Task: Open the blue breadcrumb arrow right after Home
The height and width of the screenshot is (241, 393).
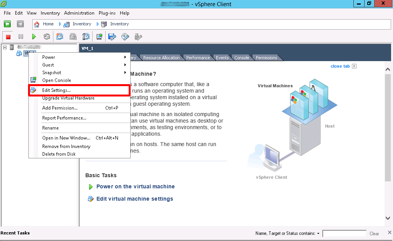Action: (x=60, y=24)
